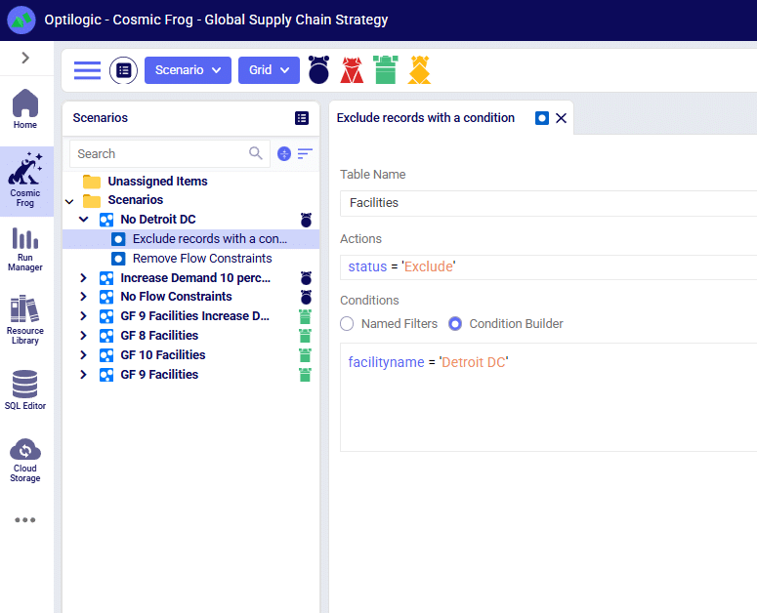This screenshot has height=613, width=757.
Task: Click the facilityname = 'Detroit DC' condition box
Action: coord(548,397)
